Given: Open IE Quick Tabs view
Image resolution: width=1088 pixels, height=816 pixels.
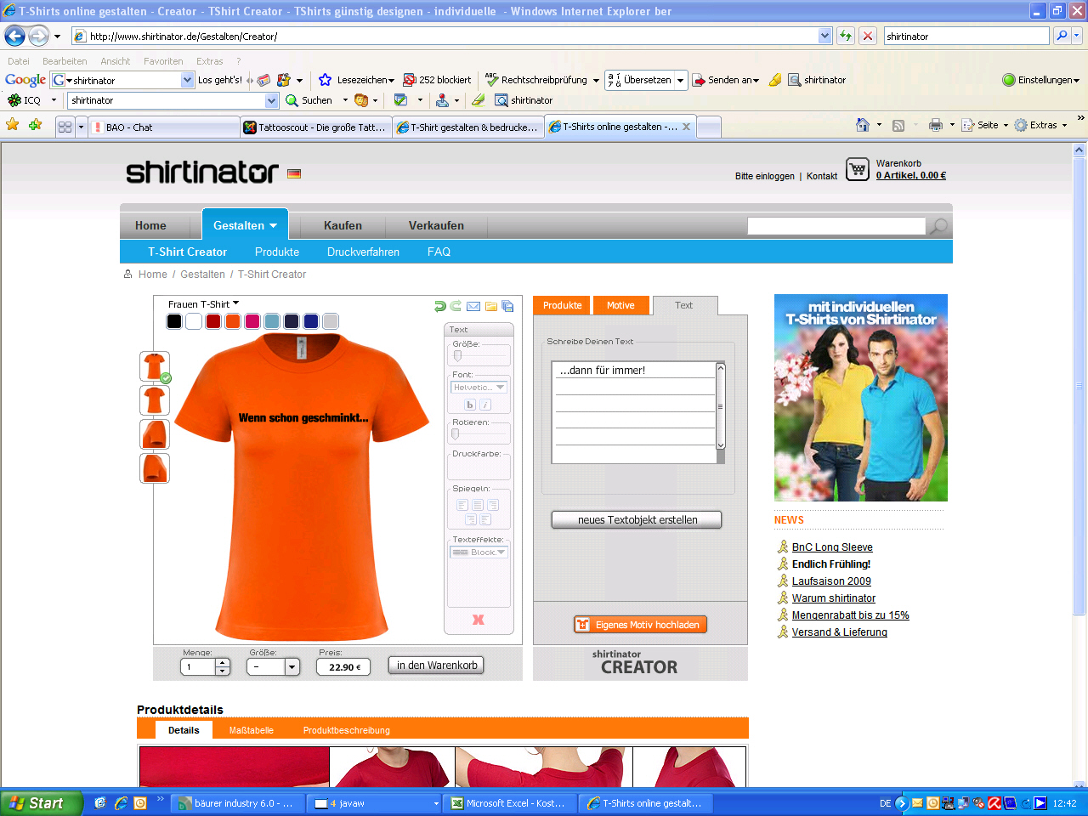Looking at the screenshot, I should point(65,127).
